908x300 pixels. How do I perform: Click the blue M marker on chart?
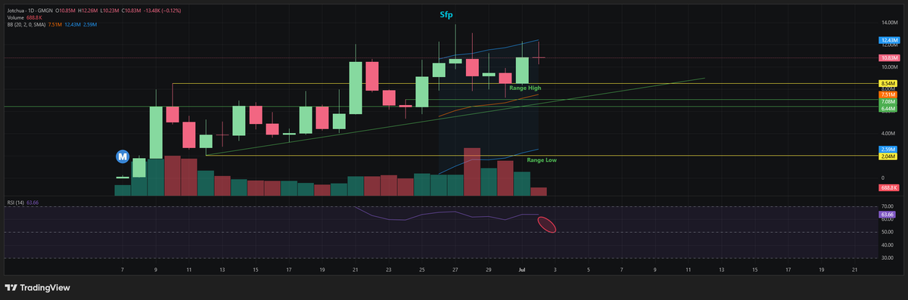(x=122, y=156)
